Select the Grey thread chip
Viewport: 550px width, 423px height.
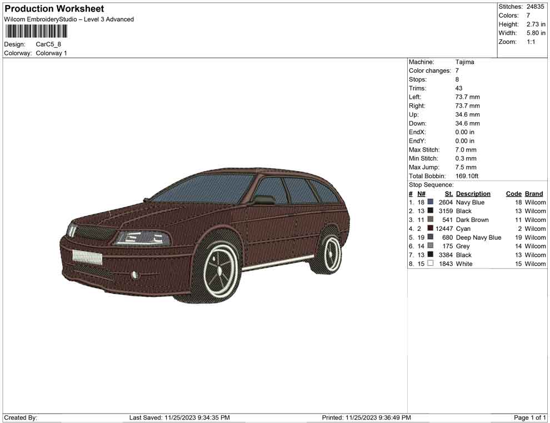click(429, 246)
